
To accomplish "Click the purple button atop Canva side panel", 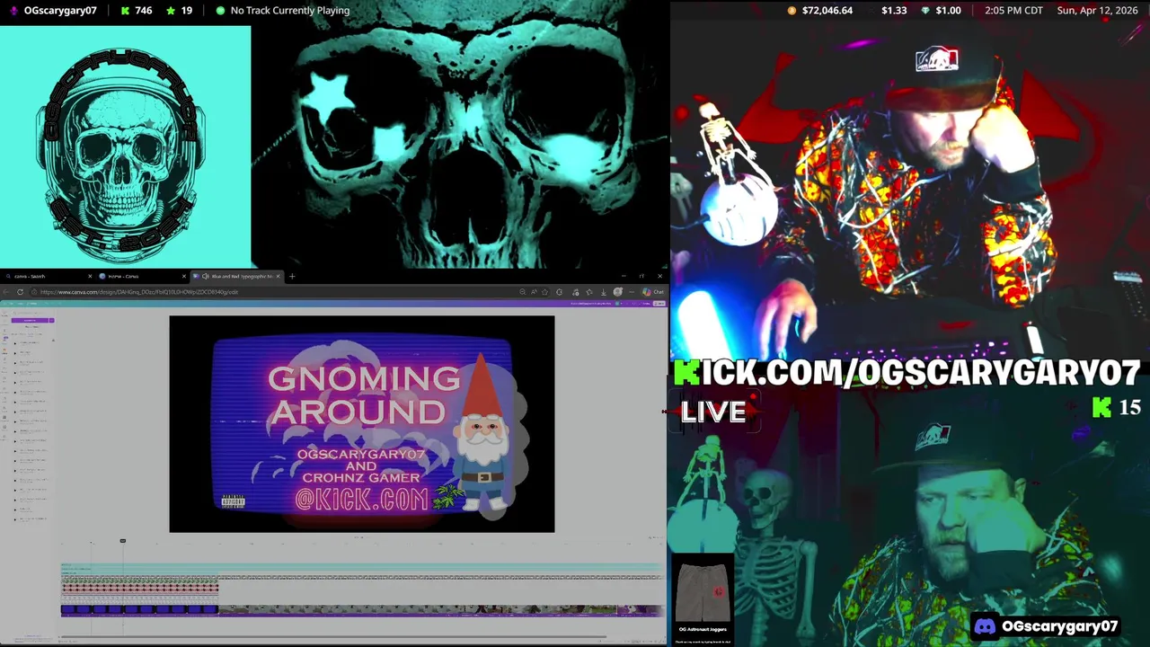I will (30, 320).
